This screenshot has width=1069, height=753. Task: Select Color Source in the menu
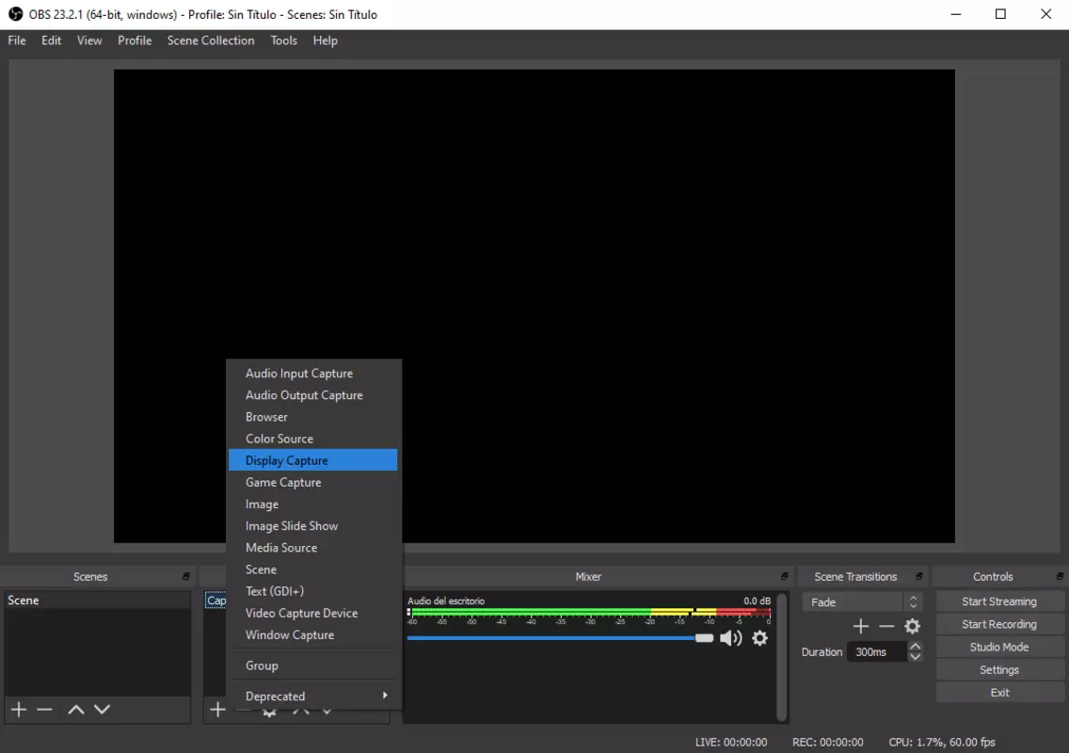pos(313,439)
